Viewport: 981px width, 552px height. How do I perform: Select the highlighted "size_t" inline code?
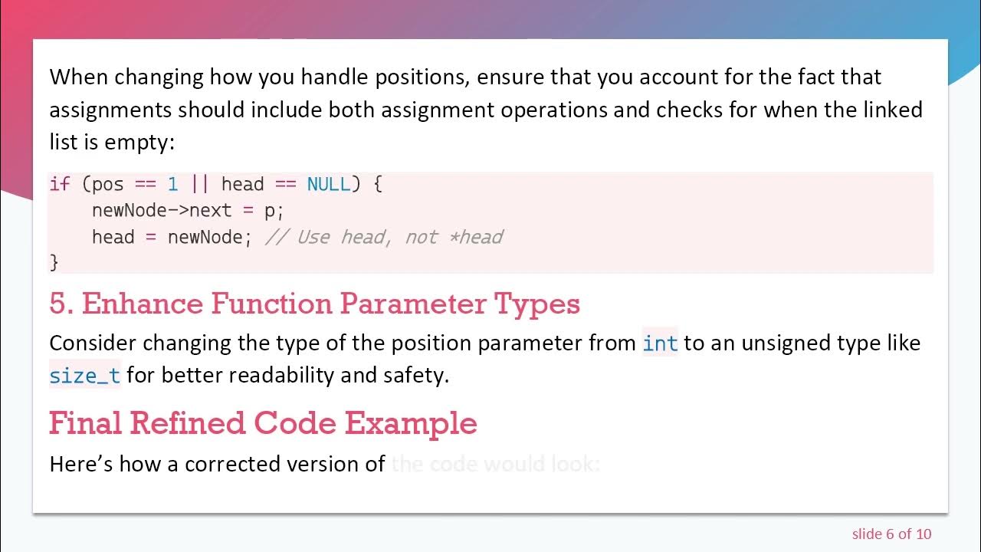[85, 376]
